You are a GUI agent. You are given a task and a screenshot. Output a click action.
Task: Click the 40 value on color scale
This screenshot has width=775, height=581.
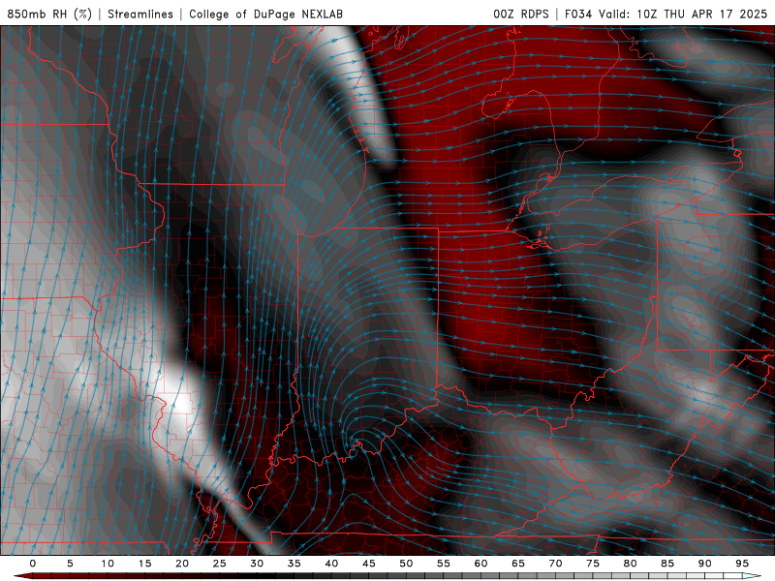pos(331,564)
